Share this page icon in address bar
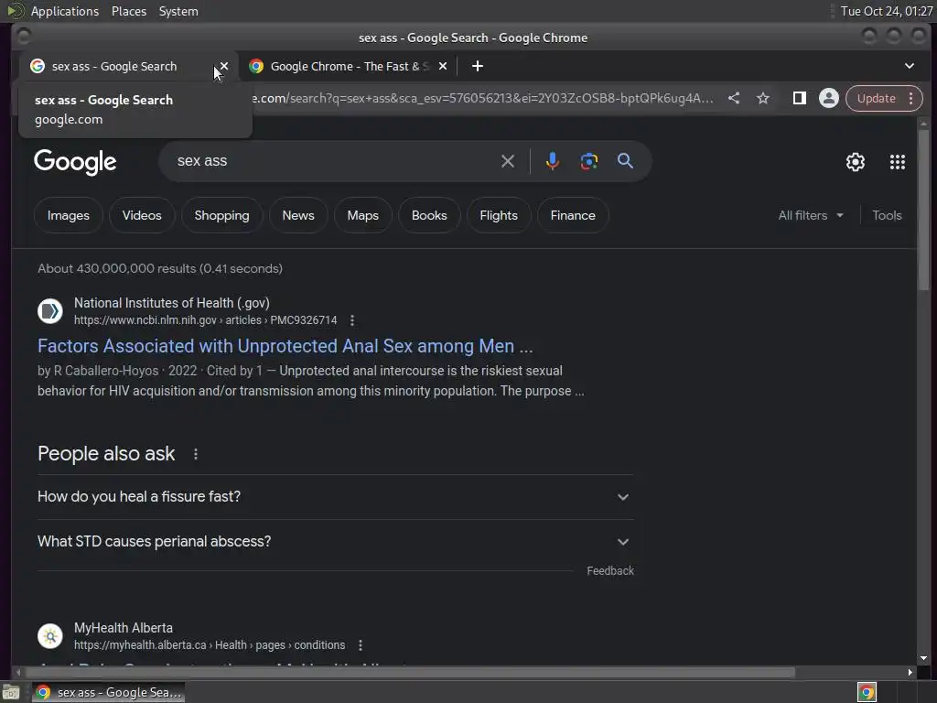The width and height of the screenshot is (937, 703). point(734,98)
